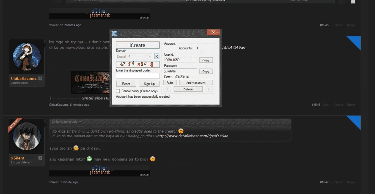The height and width of the screenshot is (194, 375).
Task: Click the Sign Up button
Action: pos(149,84)
